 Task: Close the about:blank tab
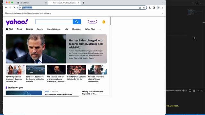point(46,3)
